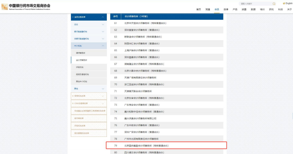Open the 科技 navigation item

point(280,9)
